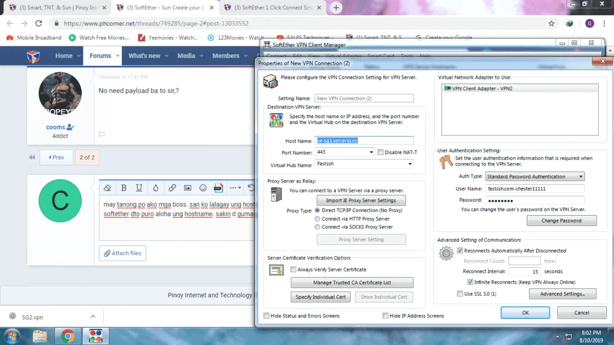Click the phcorner site logo in navbar

coord(33,56)
